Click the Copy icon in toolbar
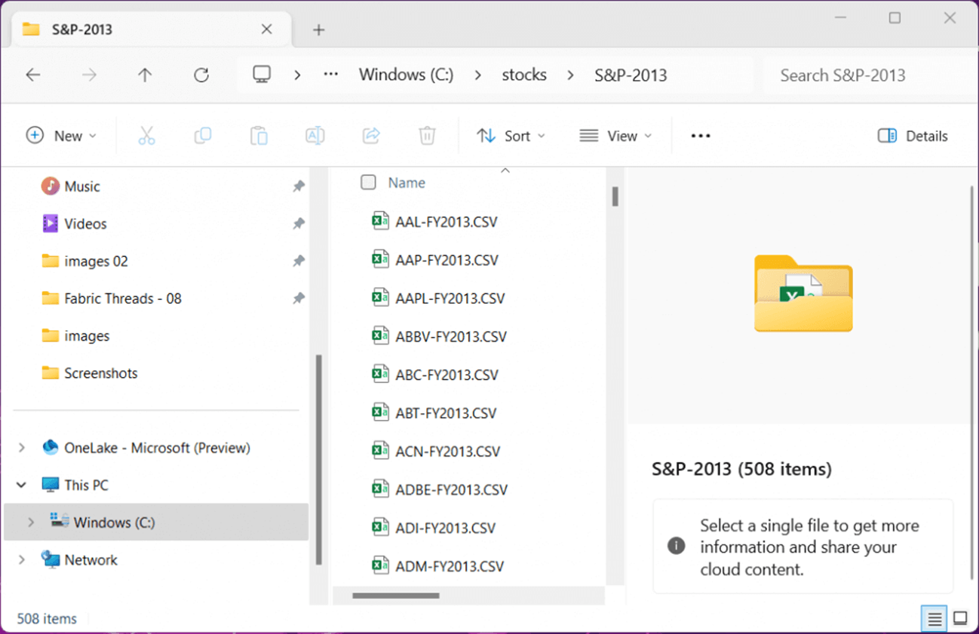This screenshot has width=979, height=634. click(x=202, y=136)
